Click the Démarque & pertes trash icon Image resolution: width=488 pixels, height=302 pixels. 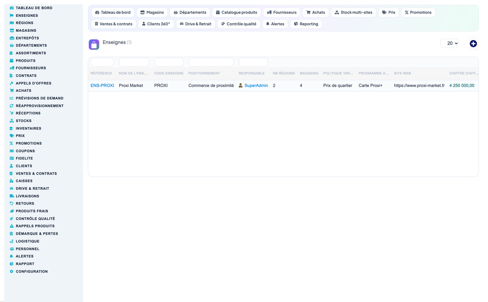click(x=11, y=234)
